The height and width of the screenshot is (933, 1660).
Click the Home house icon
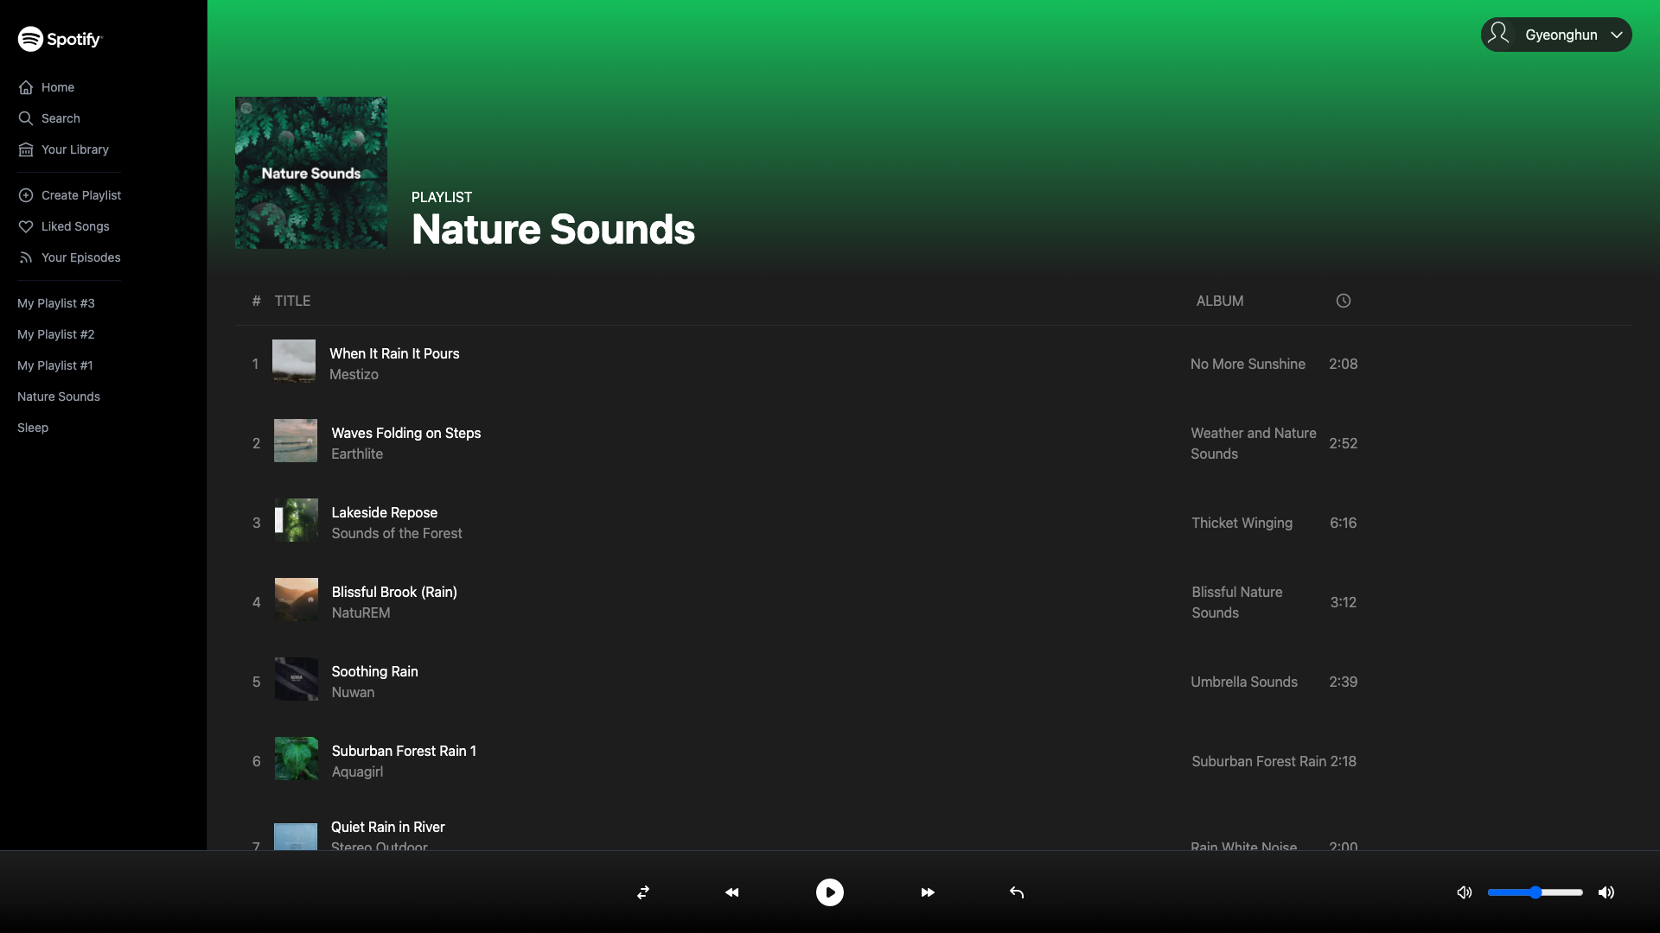(x=26, y=87)
